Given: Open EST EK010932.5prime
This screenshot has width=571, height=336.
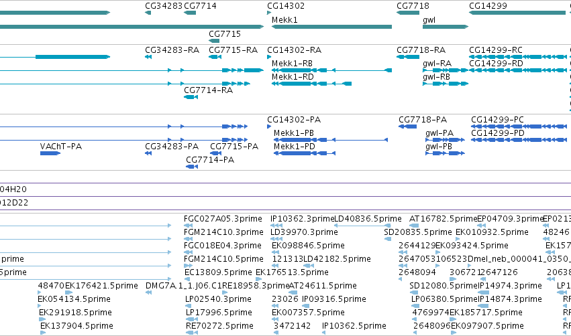Looking at the screenshot, I should coord(492,232).
